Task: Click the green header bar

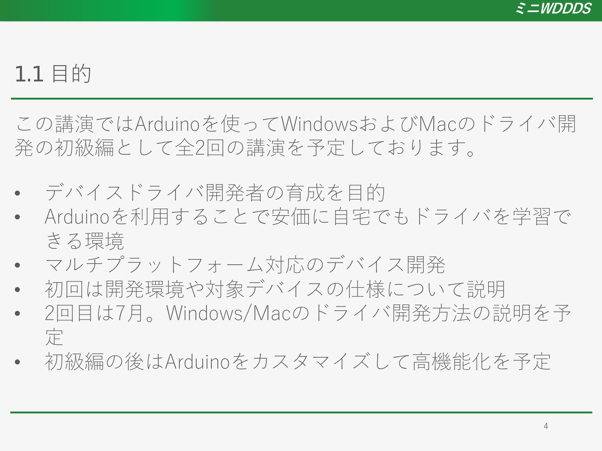Action: click(x=301, y=10)
